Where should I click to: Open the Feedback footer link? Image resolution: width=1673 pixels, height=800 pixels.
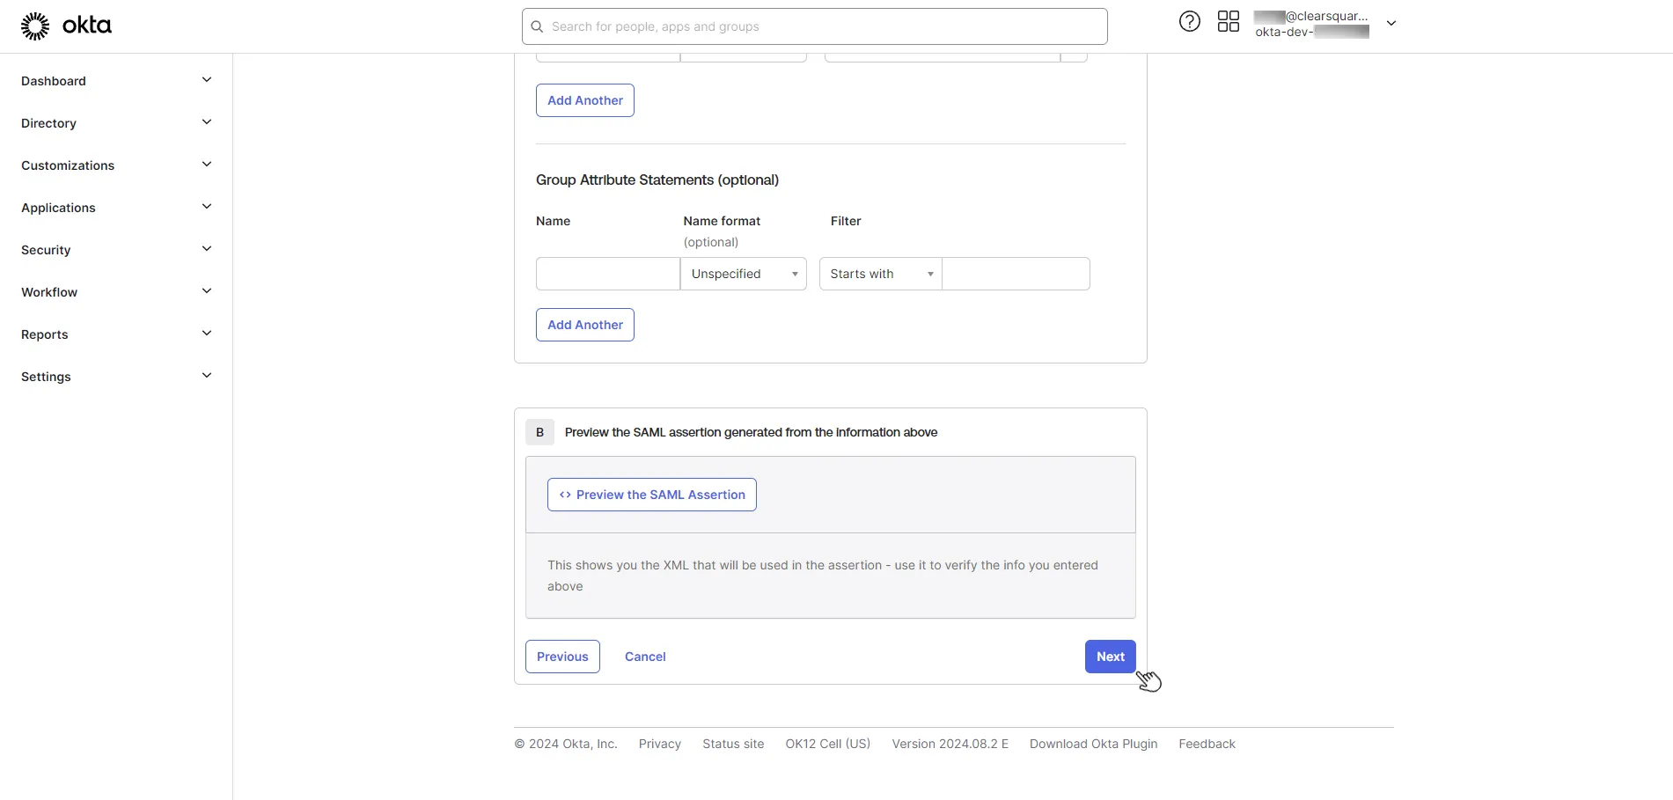tap(1207, 744)
